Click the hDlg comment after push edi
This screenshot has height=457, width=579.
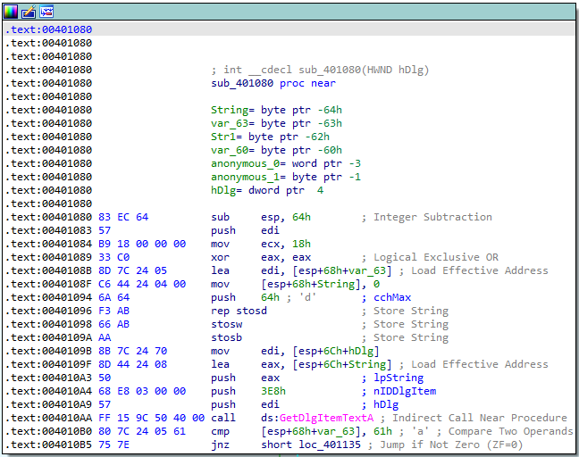[386, 404]
